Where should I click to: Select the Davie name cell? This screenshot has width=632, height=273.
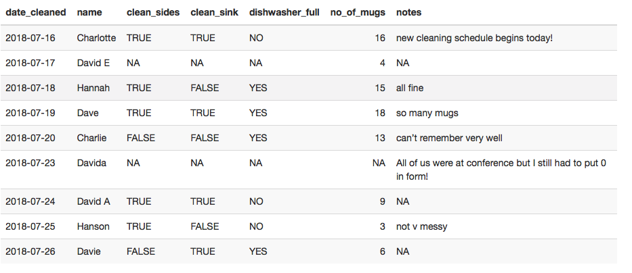point(89,251)
